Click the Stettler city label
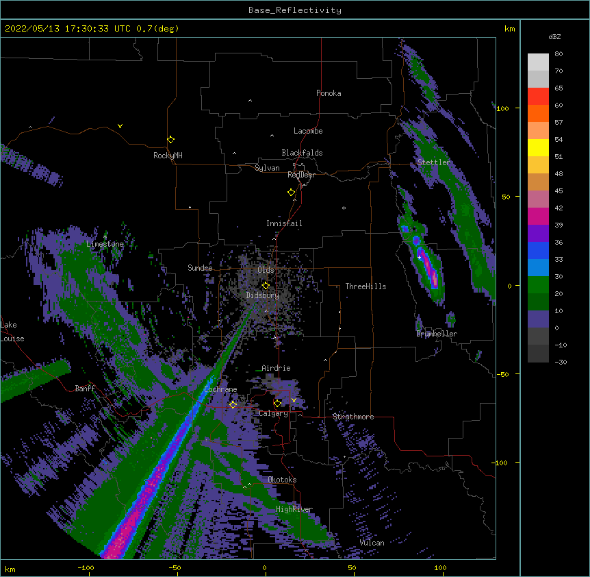Image resolution: width=590 pixels, height=577 pixels. [x=434, y=162]
